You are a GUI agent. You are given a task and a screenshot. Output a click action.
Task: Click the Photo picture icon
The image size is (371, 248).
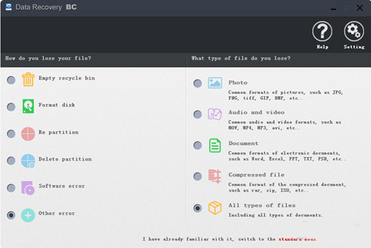tap(215, 83)
